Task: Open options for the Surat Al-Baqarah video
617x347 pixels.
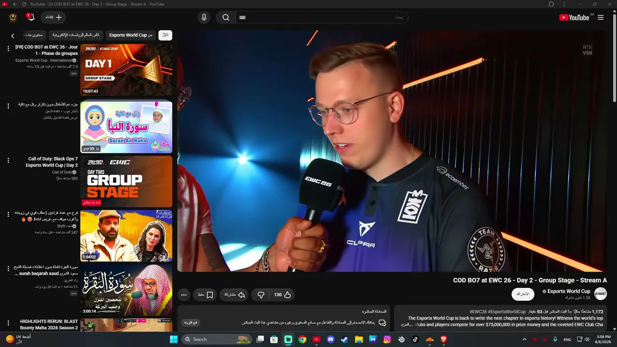Action: [x=8, y=269]
